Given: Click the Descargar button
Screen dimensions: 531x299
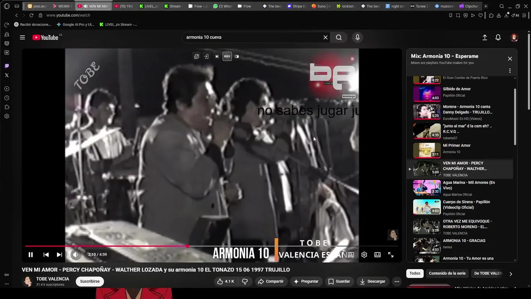Looking at the screenshot, I should coord(373,282).
